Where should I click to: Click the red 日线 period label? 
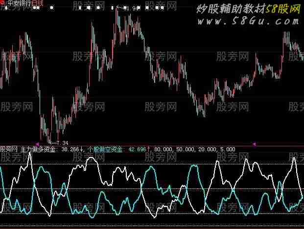point(37,3)
